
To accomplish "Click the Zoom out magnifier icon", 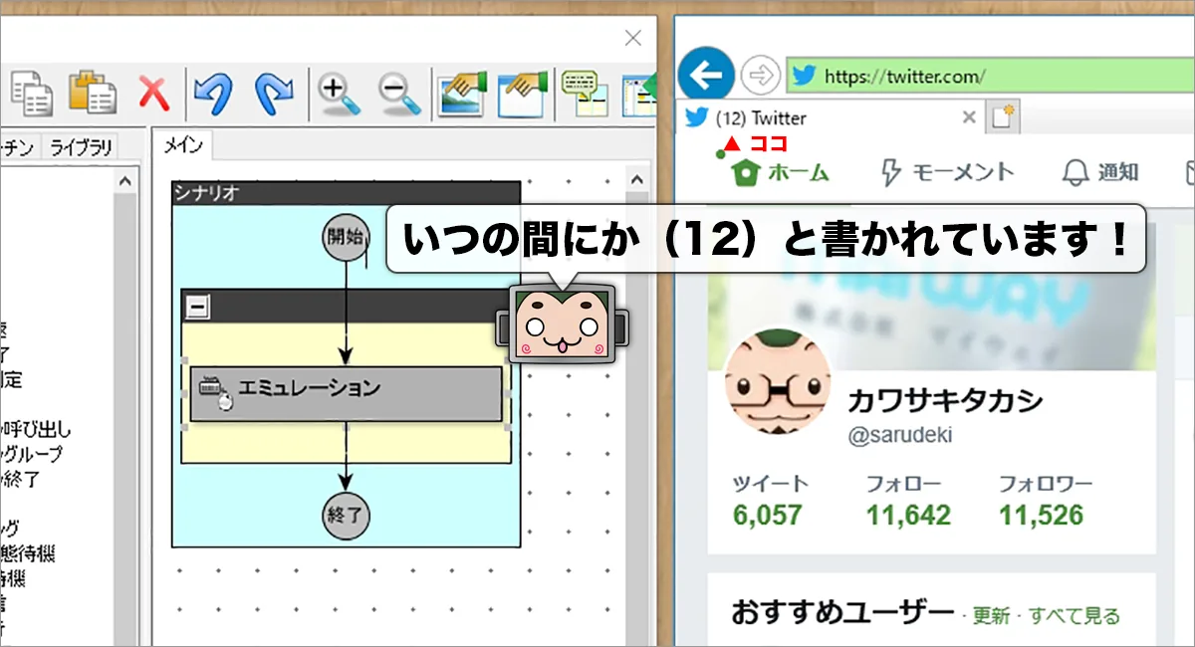I will pyautogui.click(x=399, y=94).
